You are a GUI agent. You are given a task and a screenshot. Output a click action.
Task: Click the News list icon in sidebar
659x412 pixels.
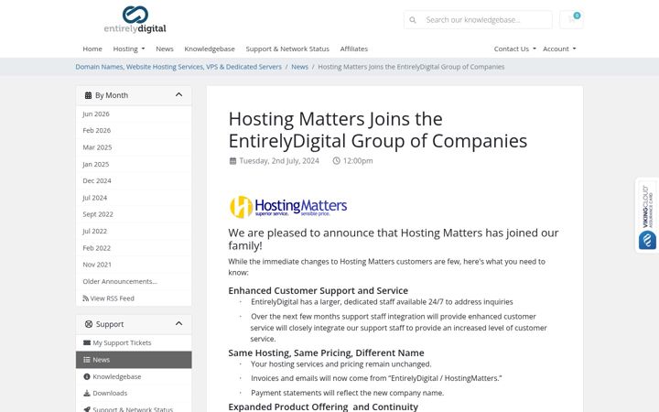point(87,360)
